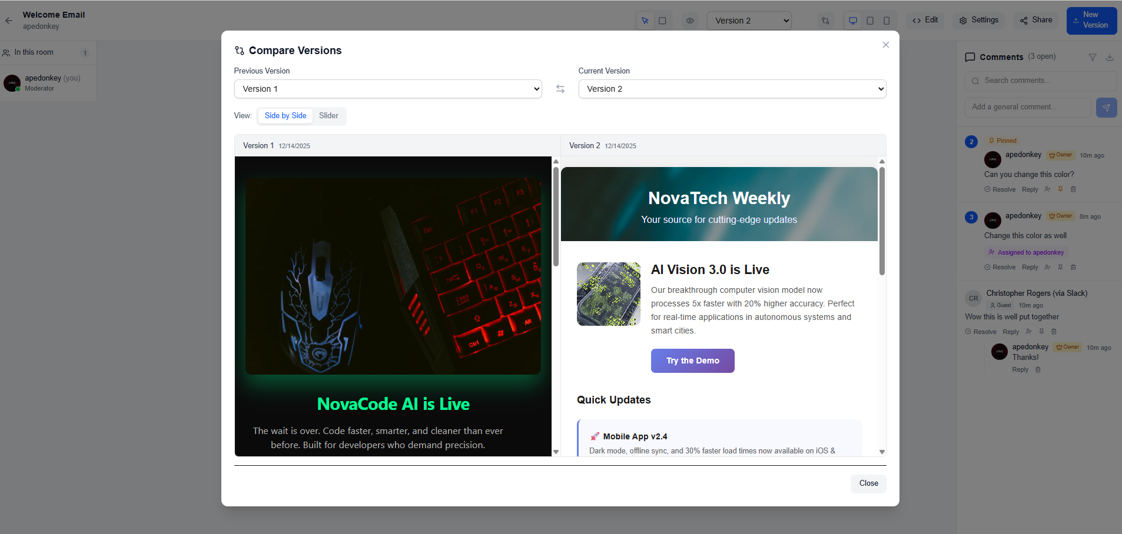1122x534 pixels.
Task: Switch preview to desktop viewport
Action: 852,20
